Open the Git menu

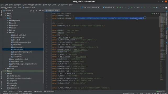pos(59,5)
